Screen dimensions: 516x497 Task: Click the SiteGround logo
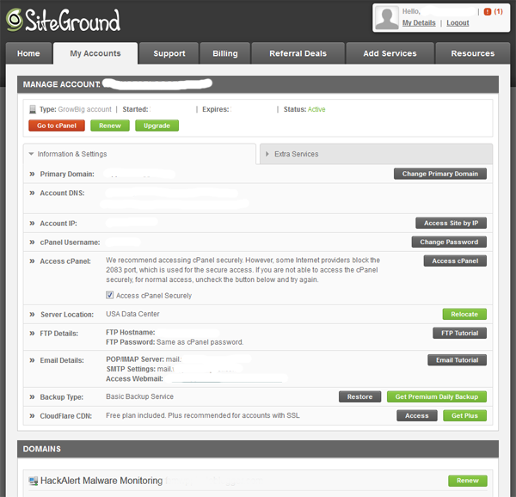coord(63,21)
